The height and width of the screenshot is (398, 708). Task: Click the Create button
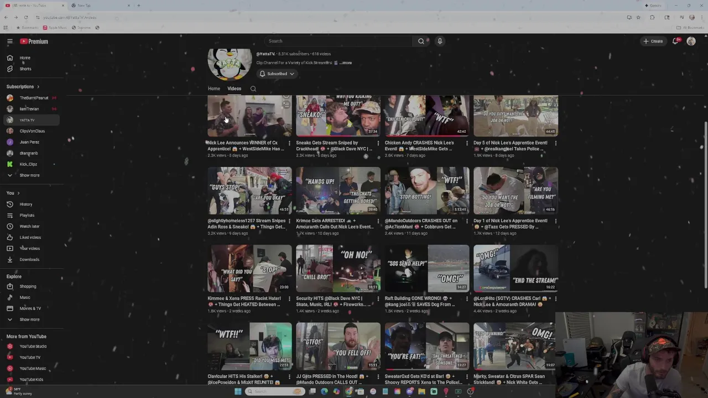[x=653, y=41]
